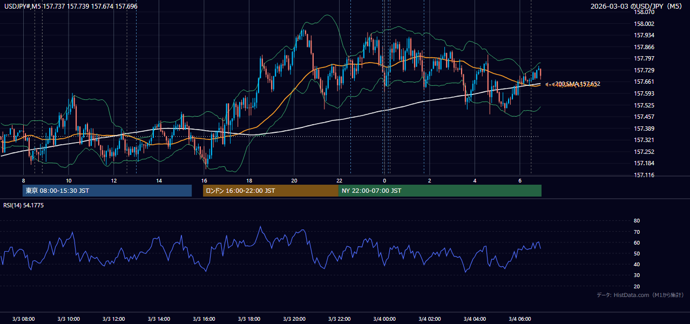The height and width of the screenshot is (324, 690).
Task: Click the USDJPY#,M5 header price text
Action: pyautogui.click(x=71, y=6)
